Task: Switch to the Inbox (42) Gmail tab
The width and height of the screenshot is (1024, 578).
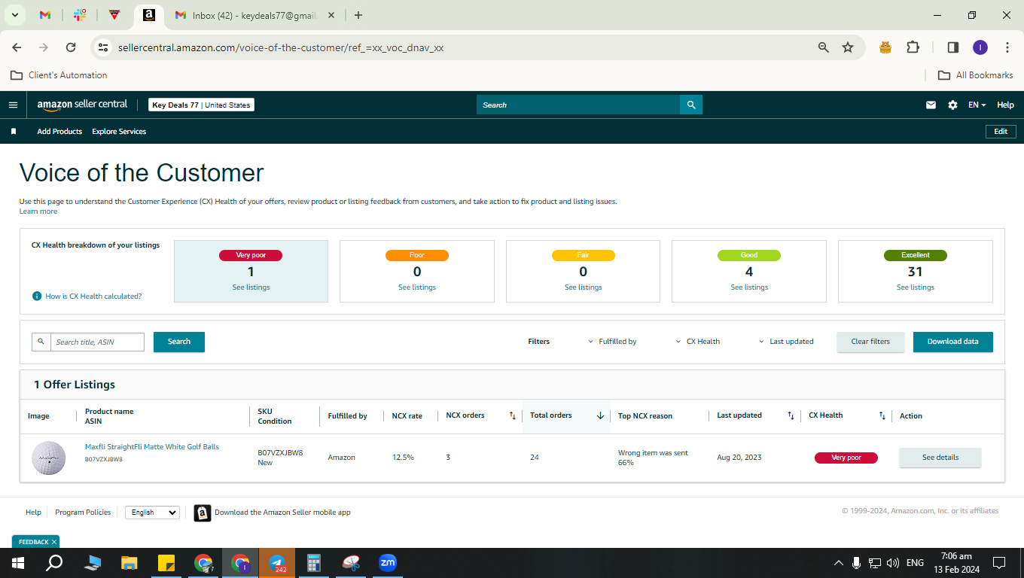Action: tap(254, 15)
